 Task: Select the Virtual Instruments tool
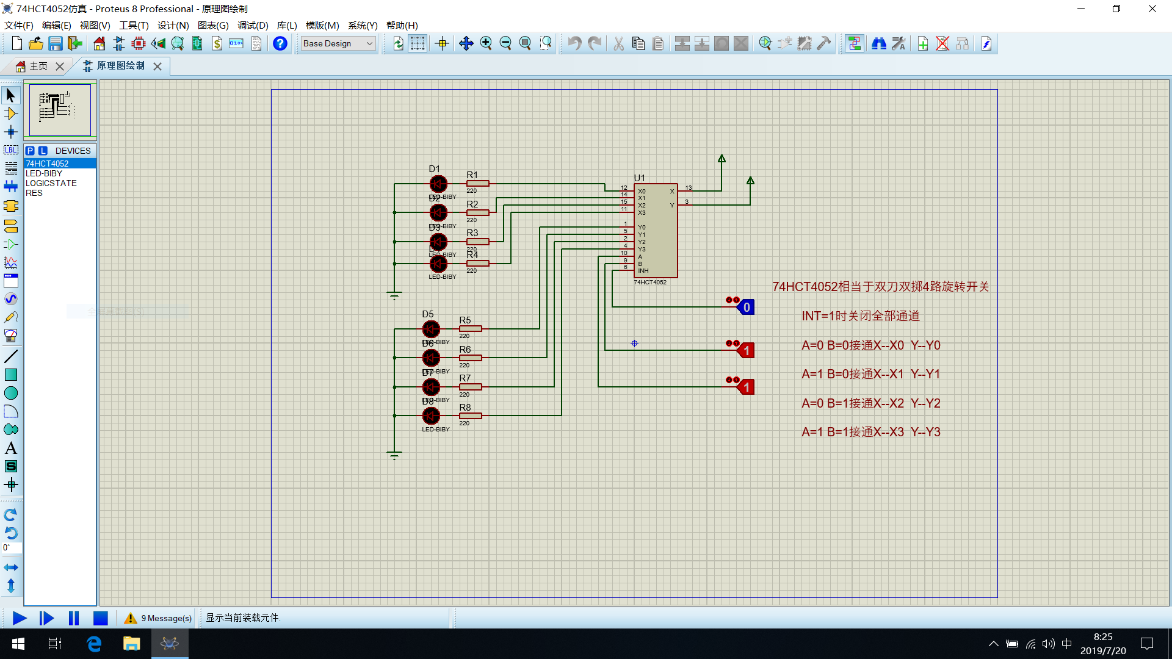click(11, 336)
